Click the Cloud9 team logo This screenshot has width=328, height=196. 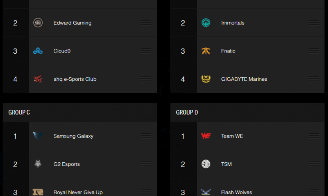click(x=38, y=51)
